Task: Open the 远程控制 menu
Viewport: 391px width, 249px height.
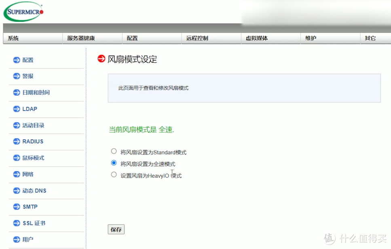Action: 200,38
